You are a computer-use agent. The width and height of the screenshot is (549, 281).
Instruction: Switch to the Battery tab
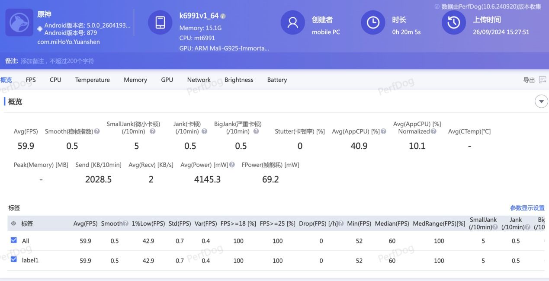[277, 80]
